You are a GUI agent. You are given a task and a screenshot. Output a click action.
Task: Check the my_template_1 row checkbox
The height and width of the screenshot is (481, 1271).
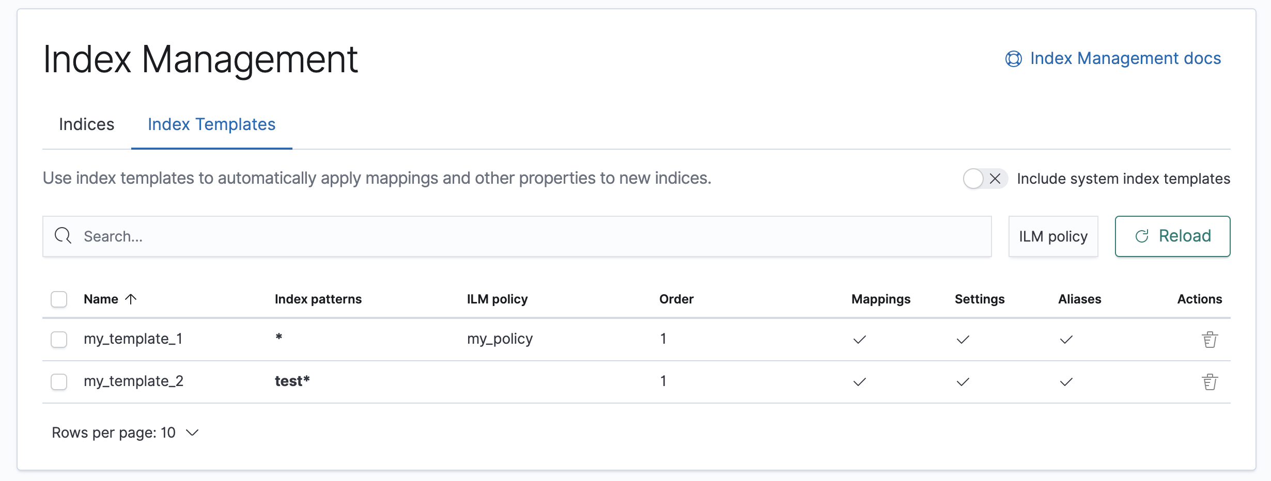59,340
